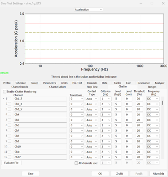This screenshot has height=177, width=168.
Task: Open the Calc tab
Action: pos(128,83)
